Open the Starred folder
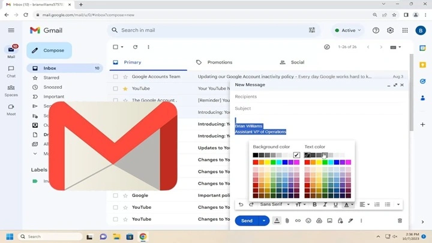Image resolution: width=432 pixels, height=243 pixels. point(51,77)
